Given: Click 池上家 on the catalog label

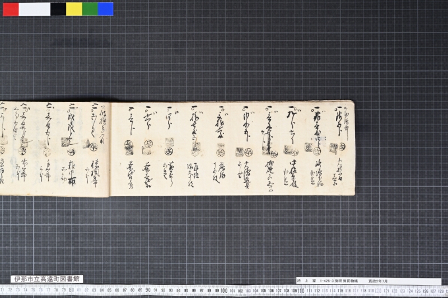Looking at the screenshot, I should [x=306, y=281].
